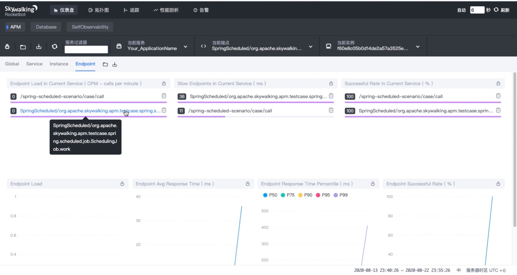Open the 拓扑图 topology tab
This screenshot has height=275, width=517.
[x=98, y=10]
